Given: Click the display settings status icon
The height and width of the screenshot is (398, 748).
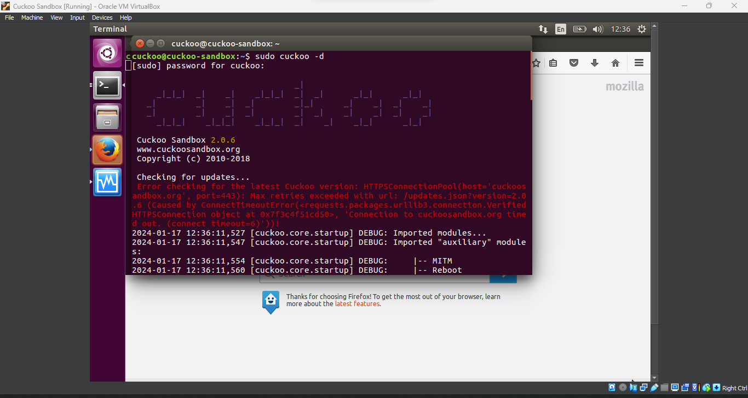Looking at the screenshot, I should click(675, 388).
